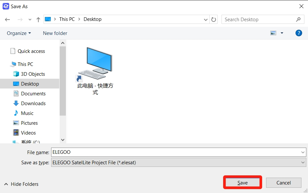Screen dimensions: 308x193
Task: Collapse the panel with Hide Folders
Action: (21, 184)
